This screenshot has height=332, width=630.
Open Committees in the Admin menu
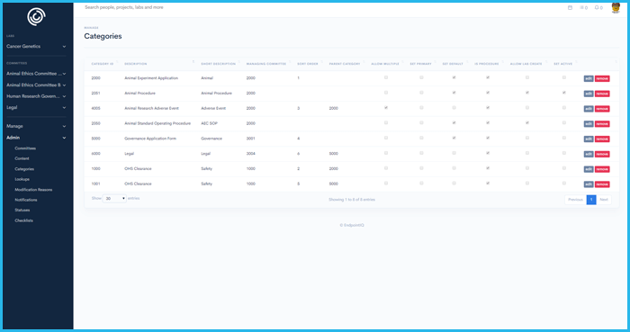pyautogui.click(x=25, y=148)
